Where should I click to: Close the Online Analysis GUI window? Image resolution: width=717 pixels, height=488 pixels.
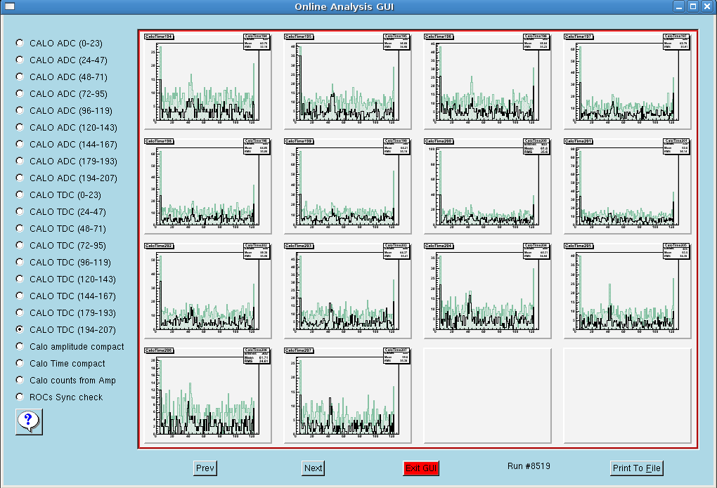coord(707,6)
